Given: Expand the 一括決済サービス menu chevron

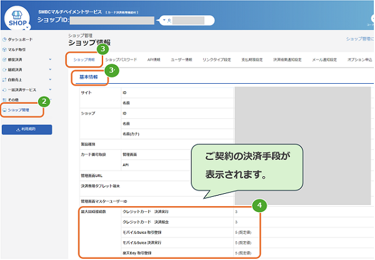Looking at the screenshot, I should point(50,89).
